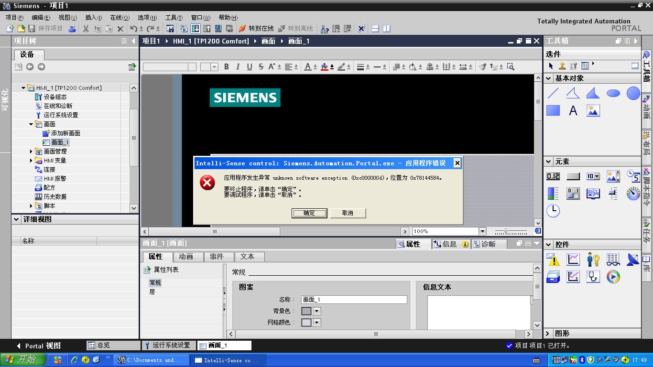Pick the I/O field element (0.12)
The width and height of the screenshot is (653, 367).
click(x=553, y=176)
